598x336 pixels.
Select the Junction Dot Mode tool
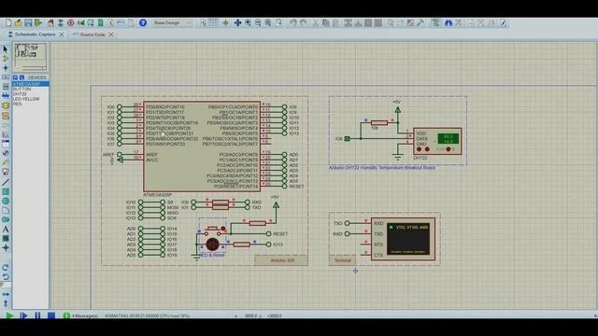[x=6, y=68]
